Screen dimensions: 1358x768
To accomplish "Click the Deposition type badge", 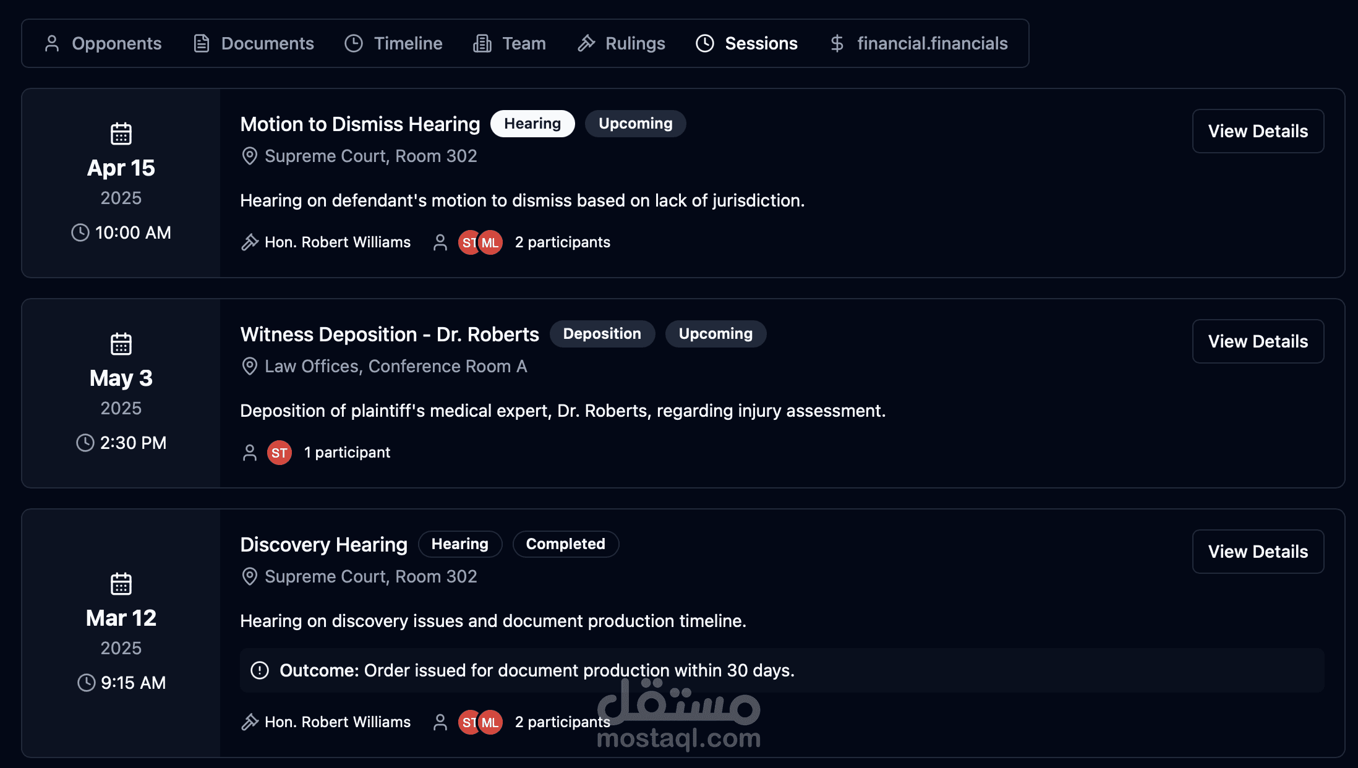I will tap(602, 334).
